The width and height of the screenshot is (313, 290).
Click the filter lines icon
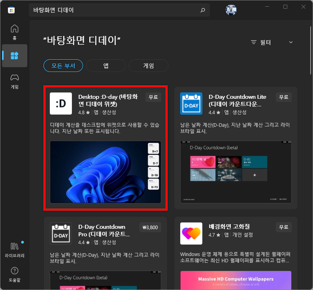coord(254,42)
